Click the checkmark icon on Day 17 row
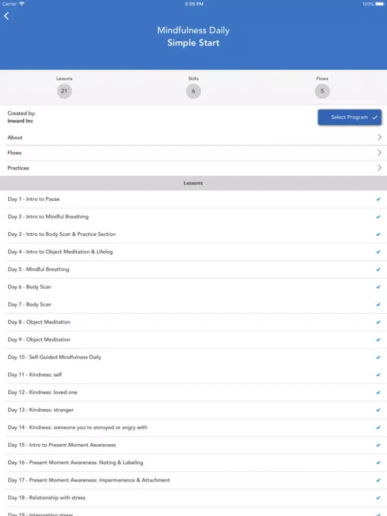The height and width of the screenshot is (516, 387). click(378, 480)
